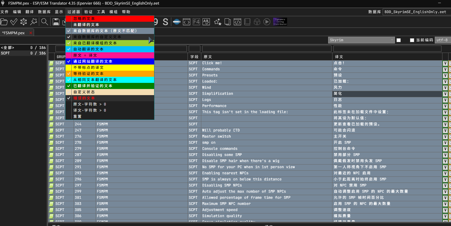This screenshot has width=451, height=226.
Task: Toggle 从相同文本翻译的文本 filter
Action: click(110, 80)
